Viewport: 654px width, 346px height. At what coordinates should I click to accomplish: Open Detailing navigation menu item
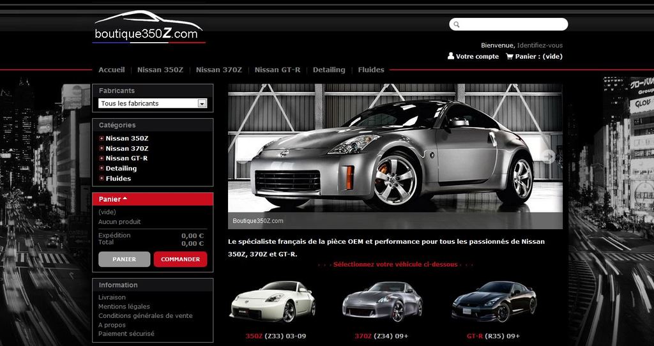click(329, 70)
